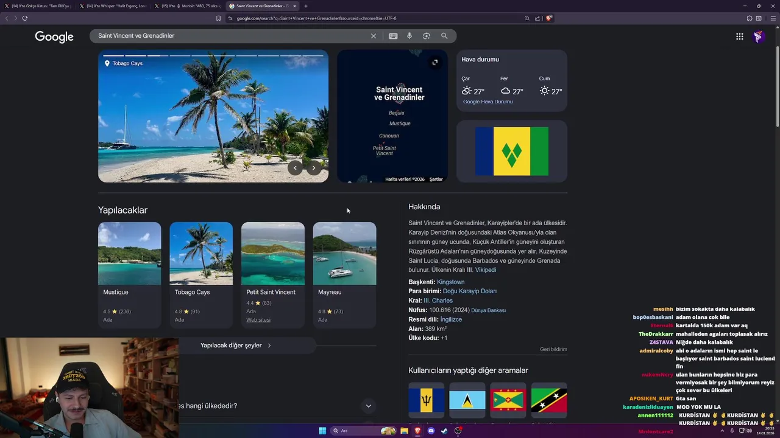Click the magnifier search button
This screenshot has height=438, width=780.
[444, 36]
